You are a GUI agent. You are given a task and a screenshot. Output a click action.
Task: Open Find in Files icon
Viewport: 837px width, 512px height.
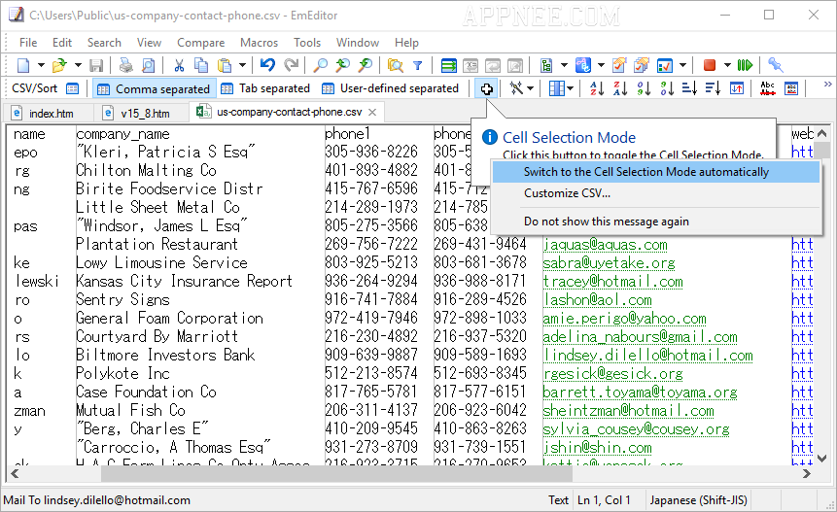395,65
